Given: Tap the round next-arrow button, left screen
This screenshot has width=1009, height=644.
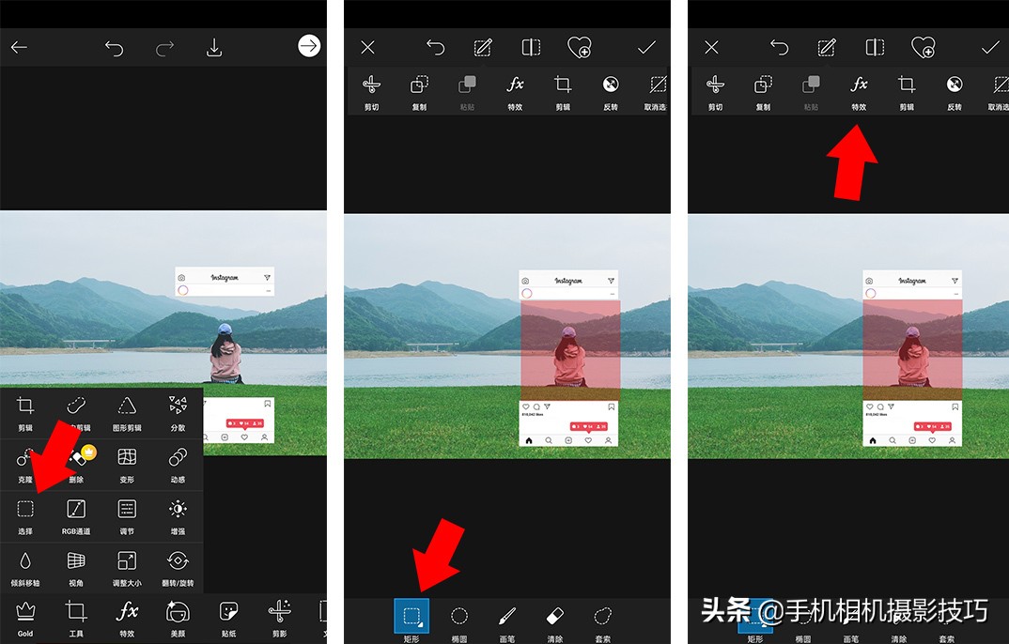Looking at the screenshot, I should click(x=309, y=46).
